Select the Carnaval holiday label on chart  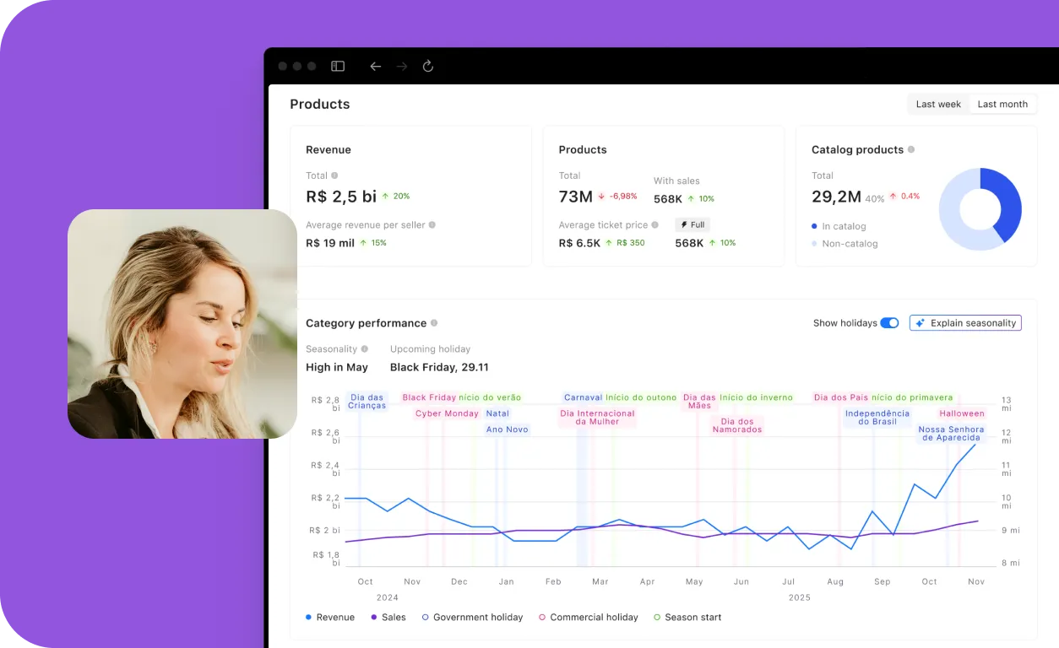point(583,397)
